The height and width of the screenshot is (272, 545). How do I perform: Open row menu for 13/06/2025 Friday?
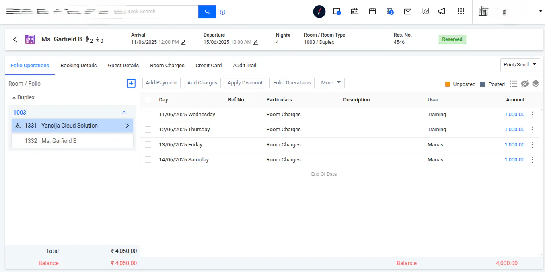point(532,145)
